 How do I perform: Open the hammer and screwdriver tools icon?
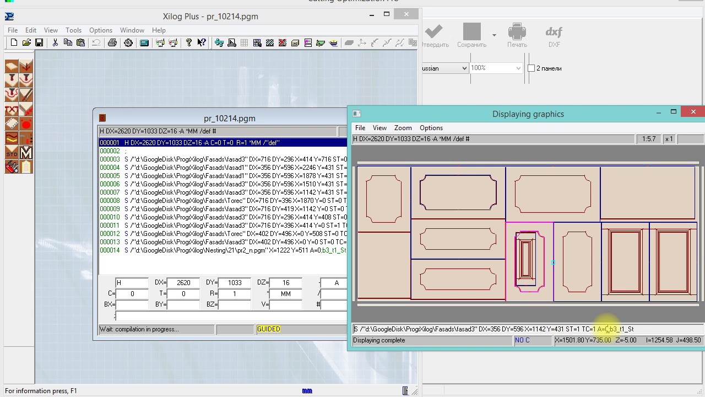tap(26, 138)
